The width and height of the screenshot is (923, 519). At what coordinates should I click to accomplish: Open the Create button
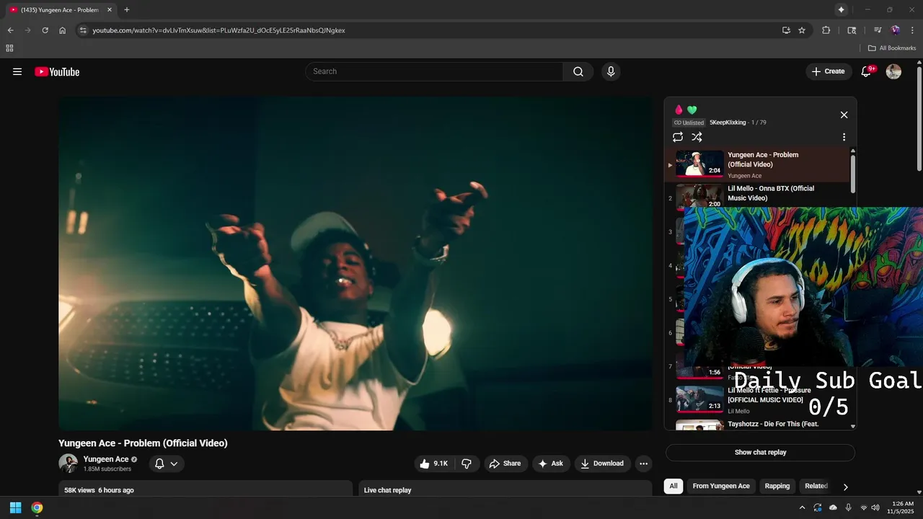click(x=828, y=71)
